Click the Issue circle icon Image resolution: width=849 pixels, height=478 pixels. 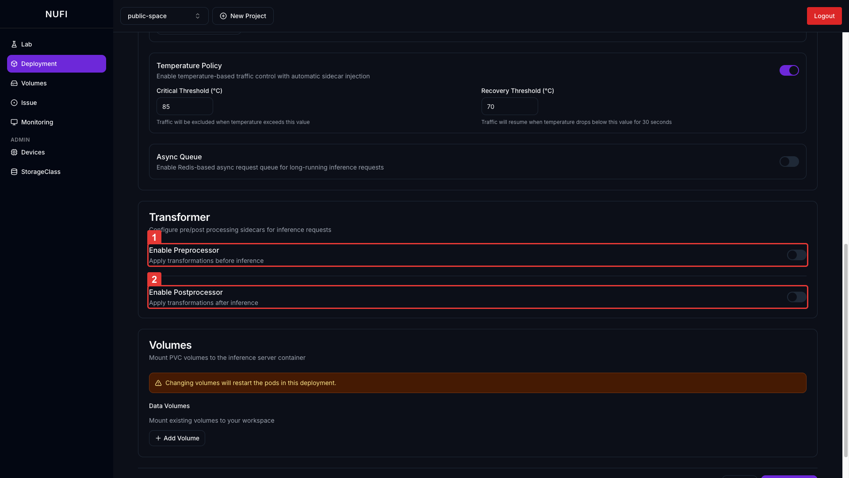point(14,103)
